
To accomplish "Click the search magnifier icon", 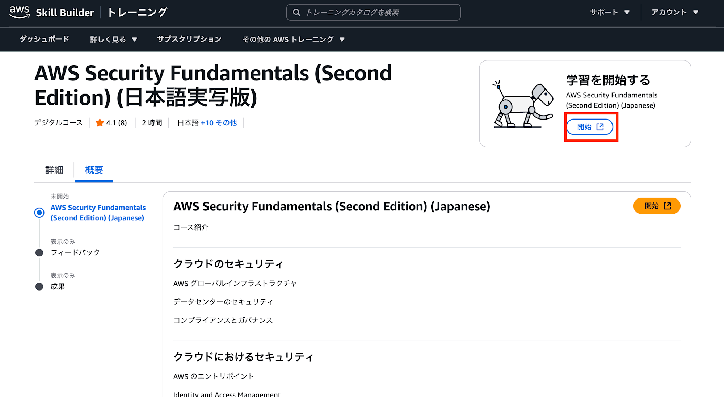I will 296,13.
